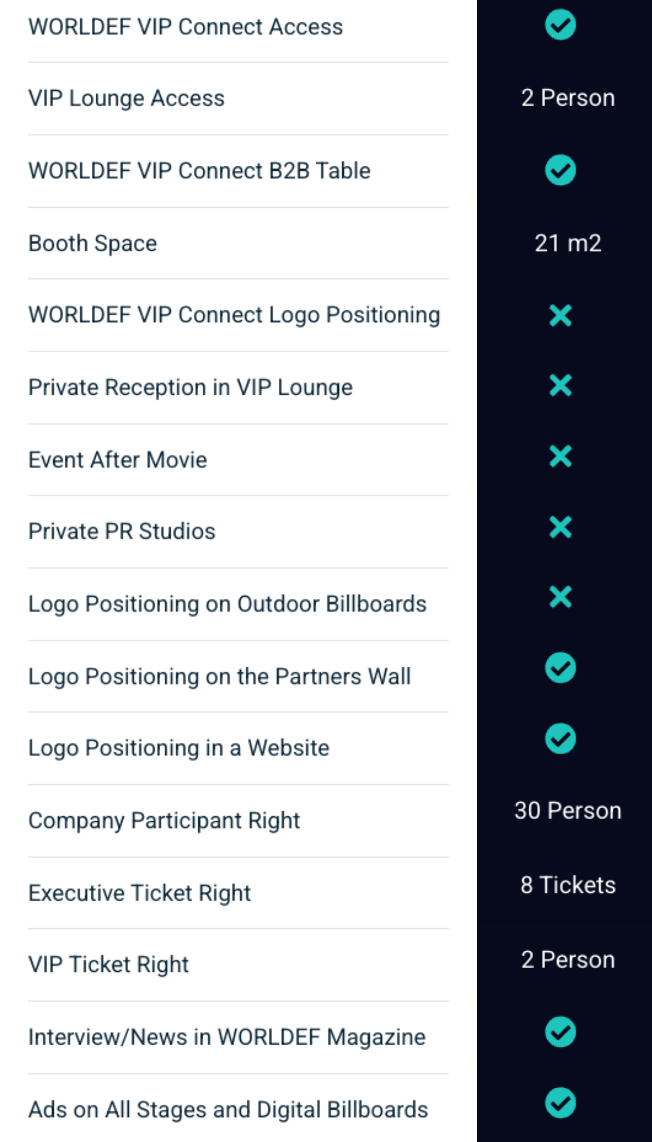
Task: Click the X icon for WORLDEF VIP Connect Logo Positioning
Action: (x=560, y=315)
